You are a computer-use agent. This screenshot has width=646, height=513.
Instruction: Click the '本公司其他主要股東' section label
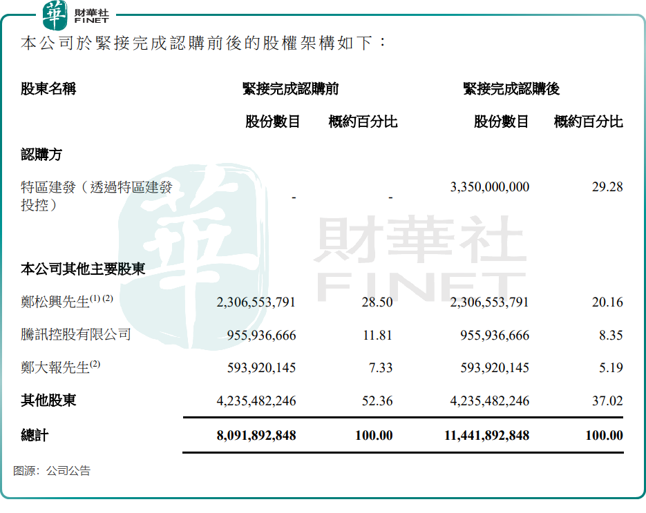pos(83,269)
